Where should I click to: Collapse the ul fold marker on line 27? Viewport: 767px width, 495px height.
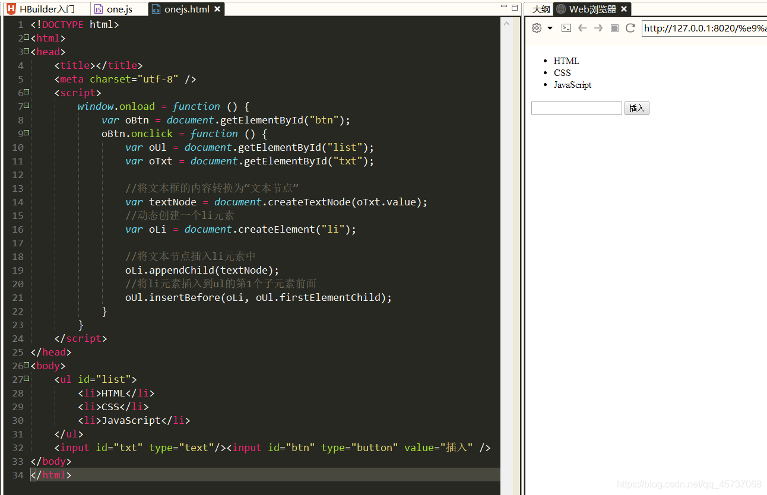tap(26, 379)
